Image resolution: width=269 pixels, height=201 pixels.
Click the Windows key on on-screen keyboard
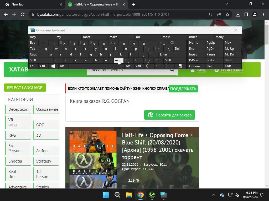click(x=53, y=66)
